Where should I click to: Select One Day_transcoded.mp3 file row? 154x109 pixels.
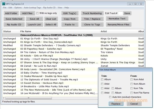pos(73,42)
